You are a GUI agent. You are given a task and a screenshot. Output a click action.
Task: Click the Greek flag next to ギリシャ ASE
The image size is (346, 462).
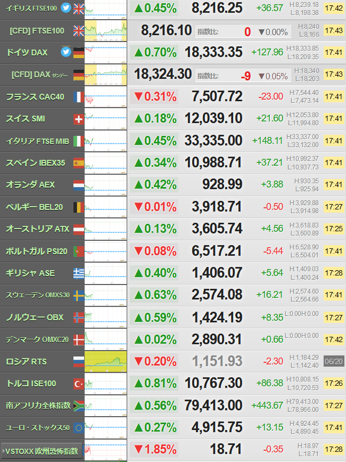(x=79, y=273)
